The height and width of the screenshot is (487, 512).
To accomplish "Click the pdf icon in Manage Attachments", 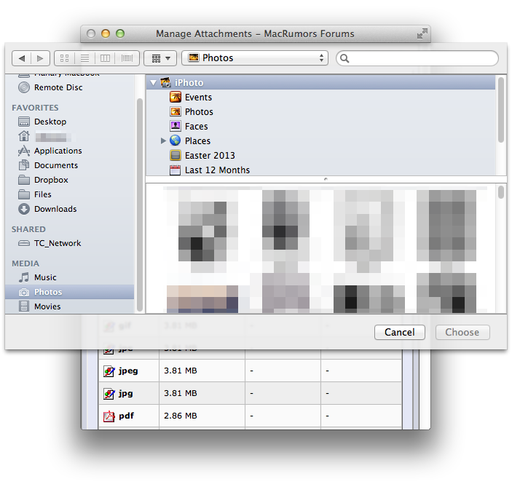I will point(109,416).
